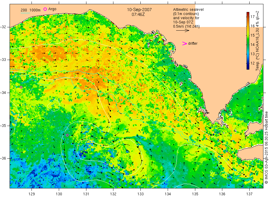Select the Argo float marker near 130 longitude, -35 latitude

67,135
